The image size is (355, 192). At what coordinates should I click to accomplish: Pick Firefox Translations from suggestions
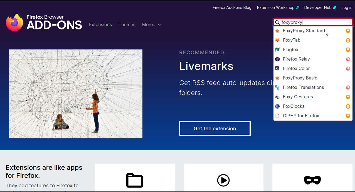[313, 88]
